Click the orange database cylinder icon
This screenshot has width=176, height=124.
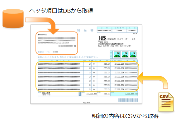click(13, 18)
